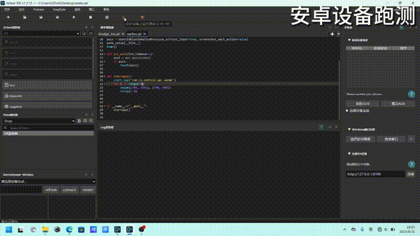This screenshot has width=420, height=236.
Task: Open the DeviceKeeper device selection dropdown
Action: 48,182
